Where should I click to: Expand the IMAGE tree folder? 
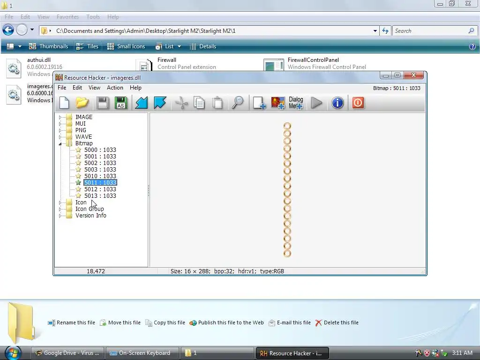(x=60, y=117)
